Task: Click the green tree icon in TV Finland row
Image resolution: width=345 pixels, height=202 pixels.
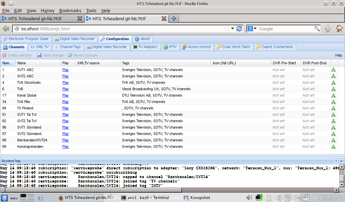Action: [x=333, y=108]
